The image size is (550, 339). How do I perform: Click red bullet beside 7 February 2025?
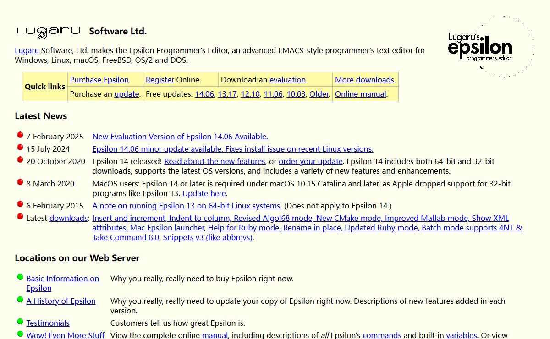click(20, 135)
